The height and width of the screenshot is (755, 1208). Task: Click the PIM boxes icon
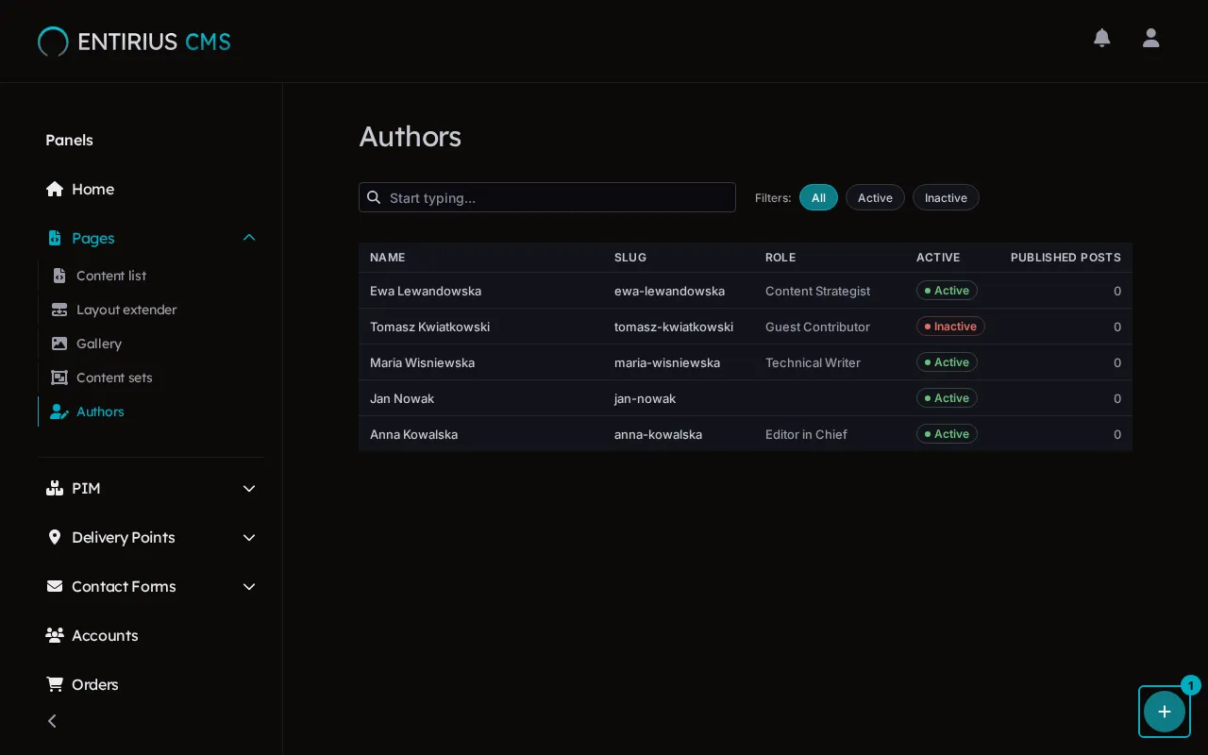[55, 488]
